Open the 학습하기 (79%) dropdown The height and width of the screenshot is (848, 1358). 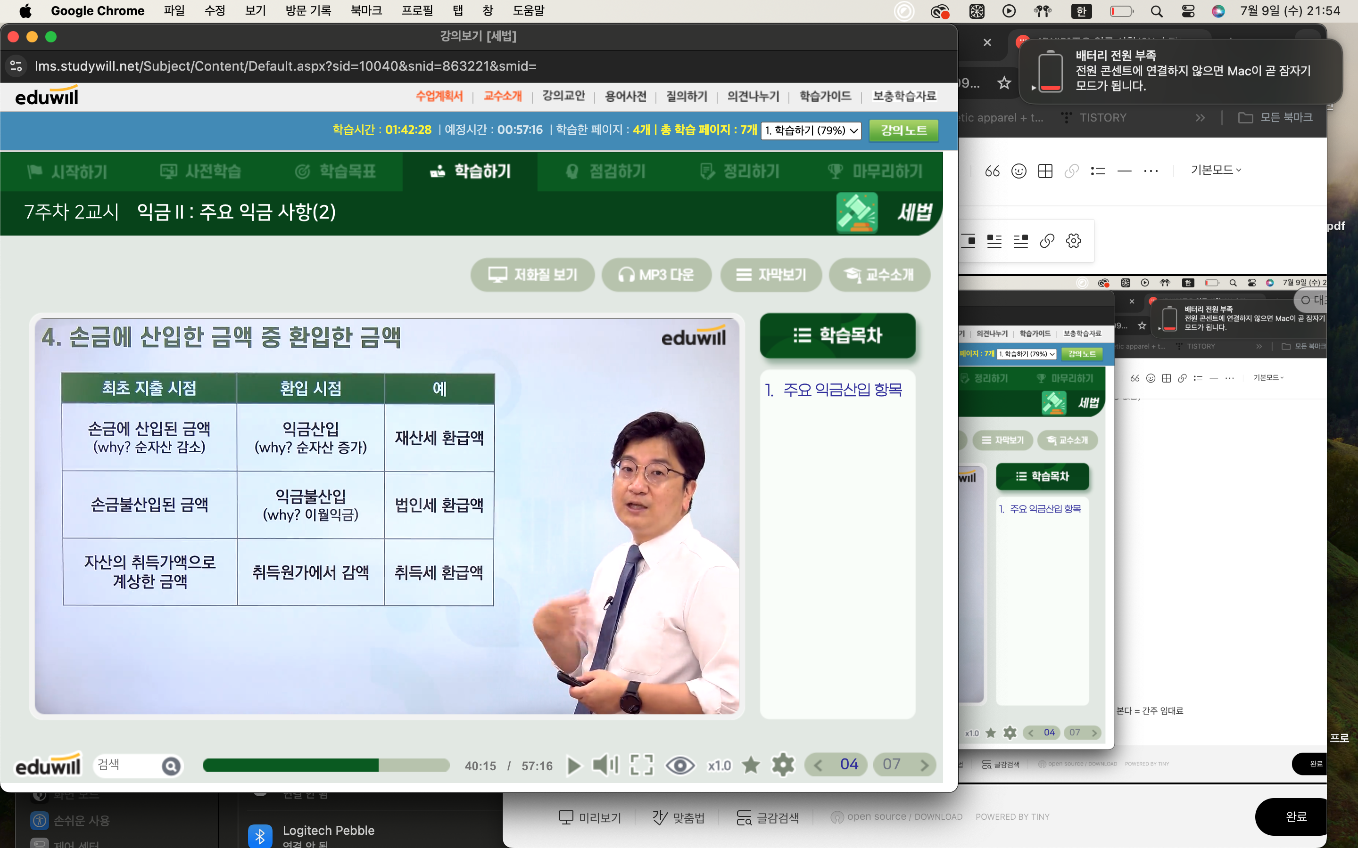point(811,130)
